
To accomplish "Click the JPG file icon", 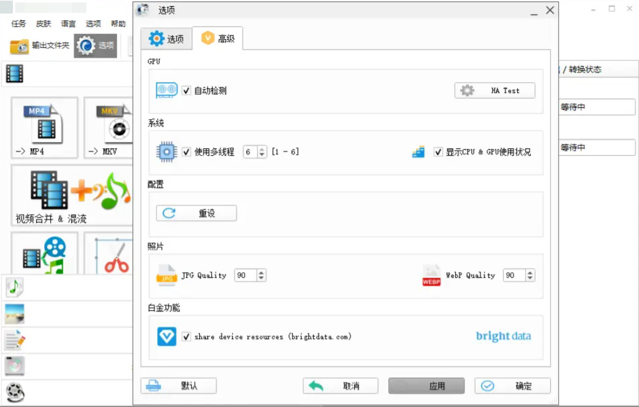I will pyautogui.click(x=167, y=275).
